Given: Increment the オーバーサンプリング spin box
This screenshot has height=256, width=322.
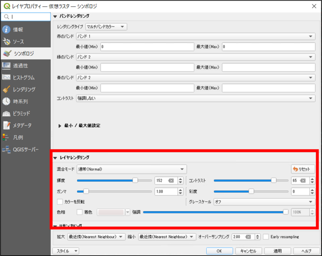Looking at the screenshot, I should (x=257, y=236).
